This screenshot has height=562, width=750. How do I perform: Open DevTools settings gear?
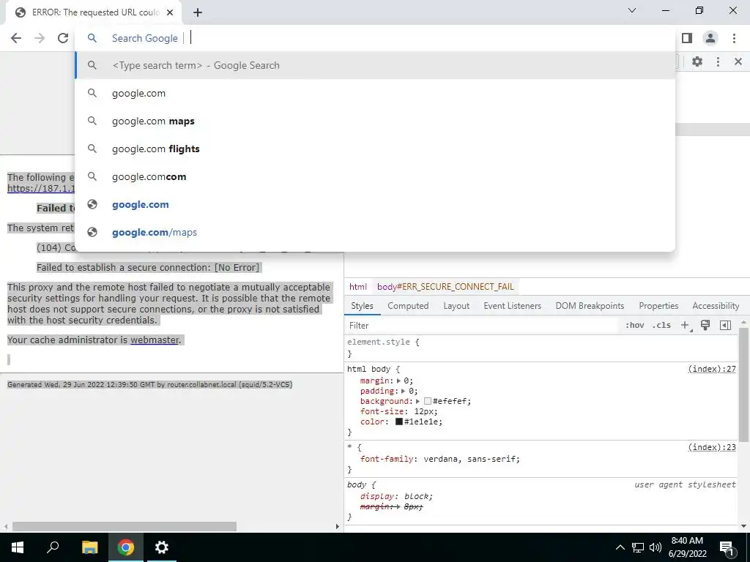tap(697, 61)
